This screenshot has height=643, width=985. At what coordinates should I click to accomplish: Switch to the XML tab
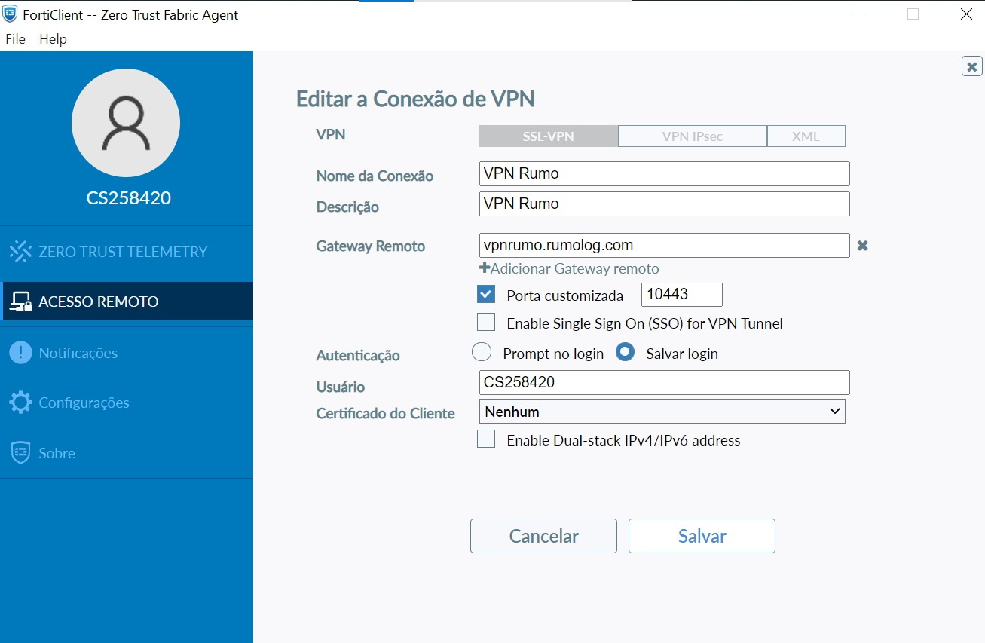tap(806, 136)
